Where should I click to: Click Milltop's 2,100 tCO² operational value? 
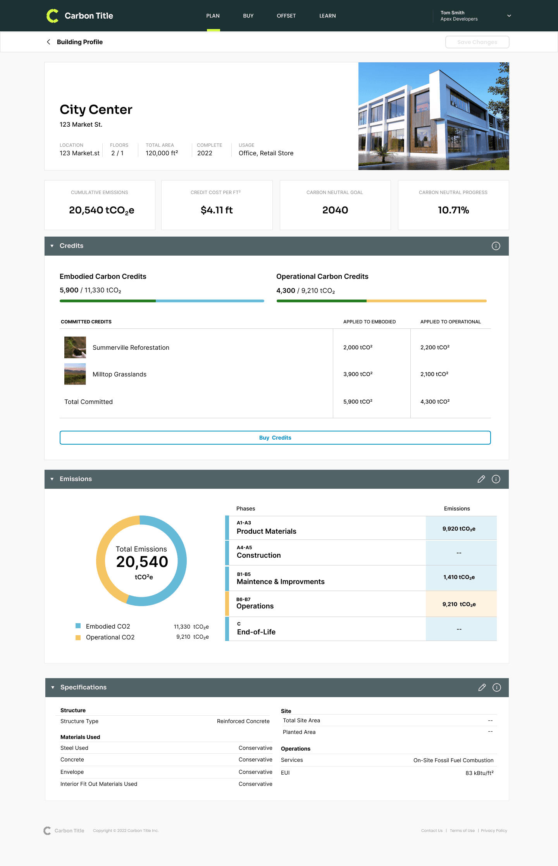434,374
